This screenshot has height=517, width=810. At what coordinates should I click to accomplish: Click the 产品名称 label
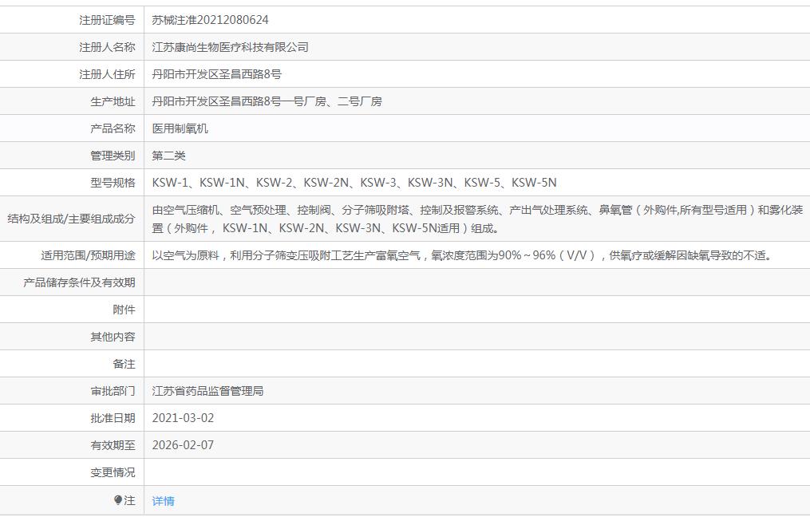113,128
